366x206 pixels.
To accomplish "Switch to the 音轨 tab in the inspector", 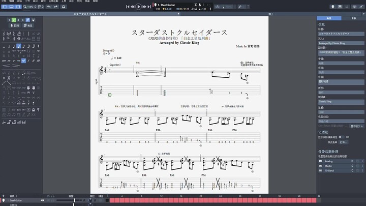I will [x=354, y=18].
